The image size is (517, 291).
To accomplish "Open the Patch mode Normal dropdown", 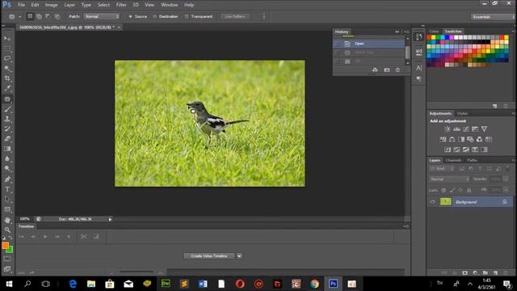I will tap(102, 16).
